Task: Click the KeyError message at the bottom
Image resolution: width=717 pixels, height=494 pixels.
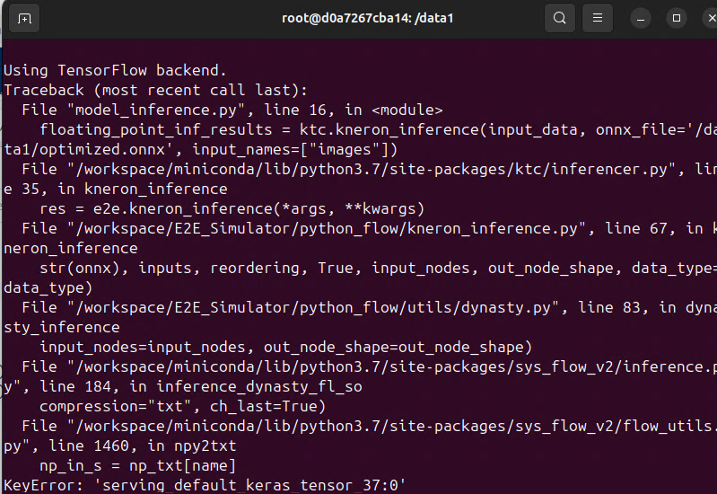Action: 205,485
